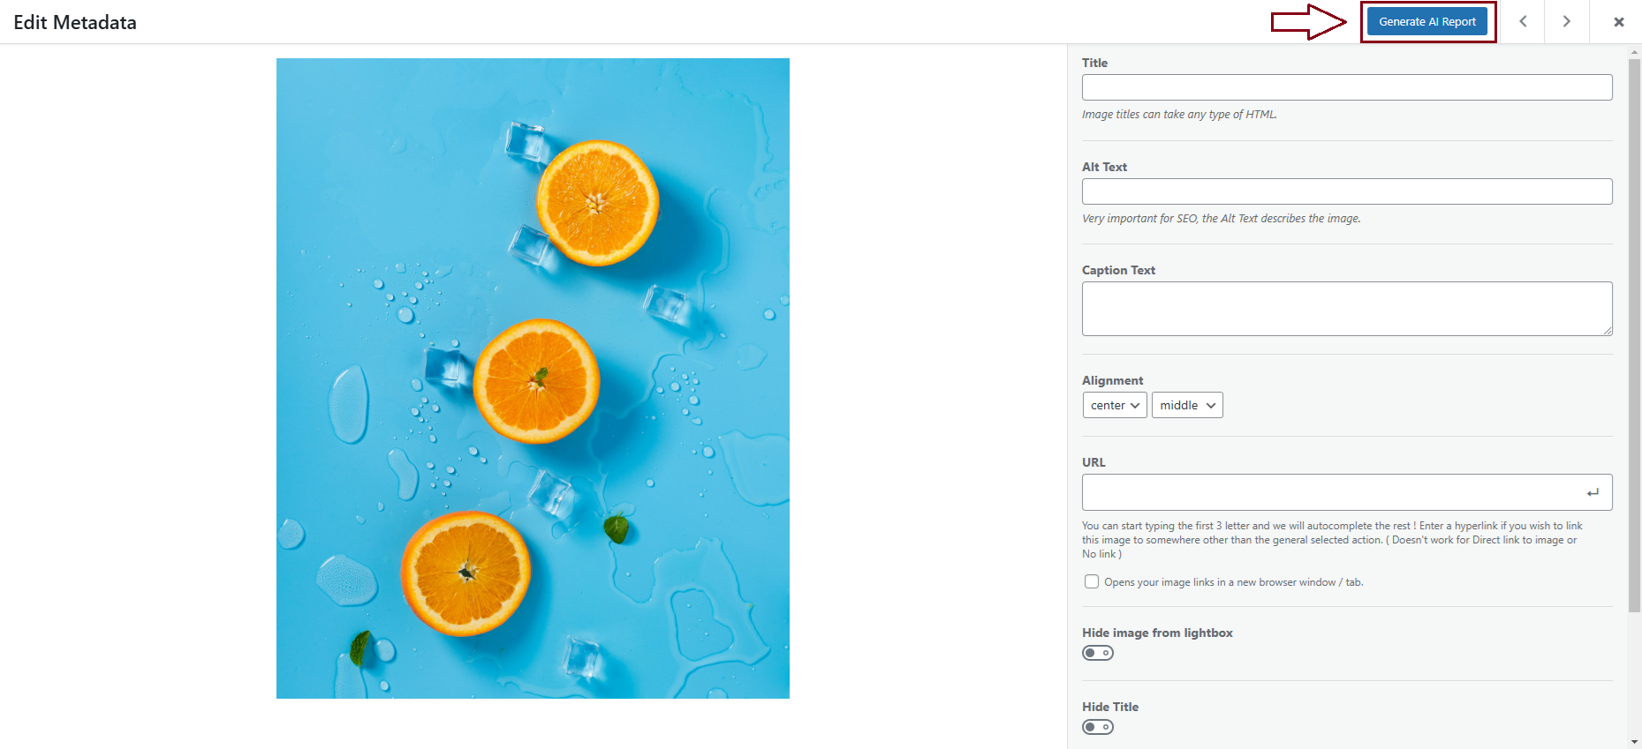Click the Generate AI Report button

pos(1426,22)
